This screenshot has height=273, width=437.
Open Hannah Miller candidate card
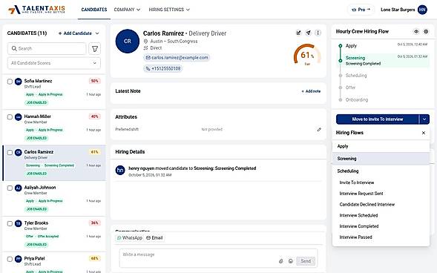click(54, 127)
